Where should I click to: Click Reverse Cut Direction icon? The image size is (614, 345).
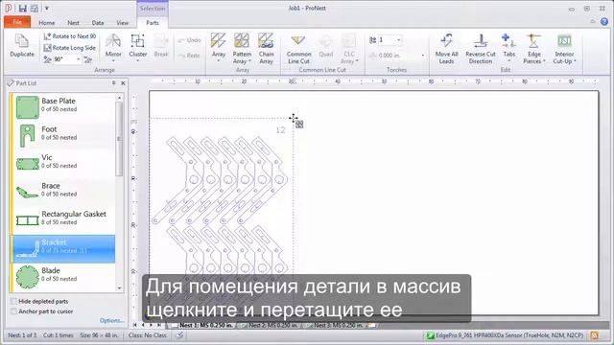click(481, 40)
